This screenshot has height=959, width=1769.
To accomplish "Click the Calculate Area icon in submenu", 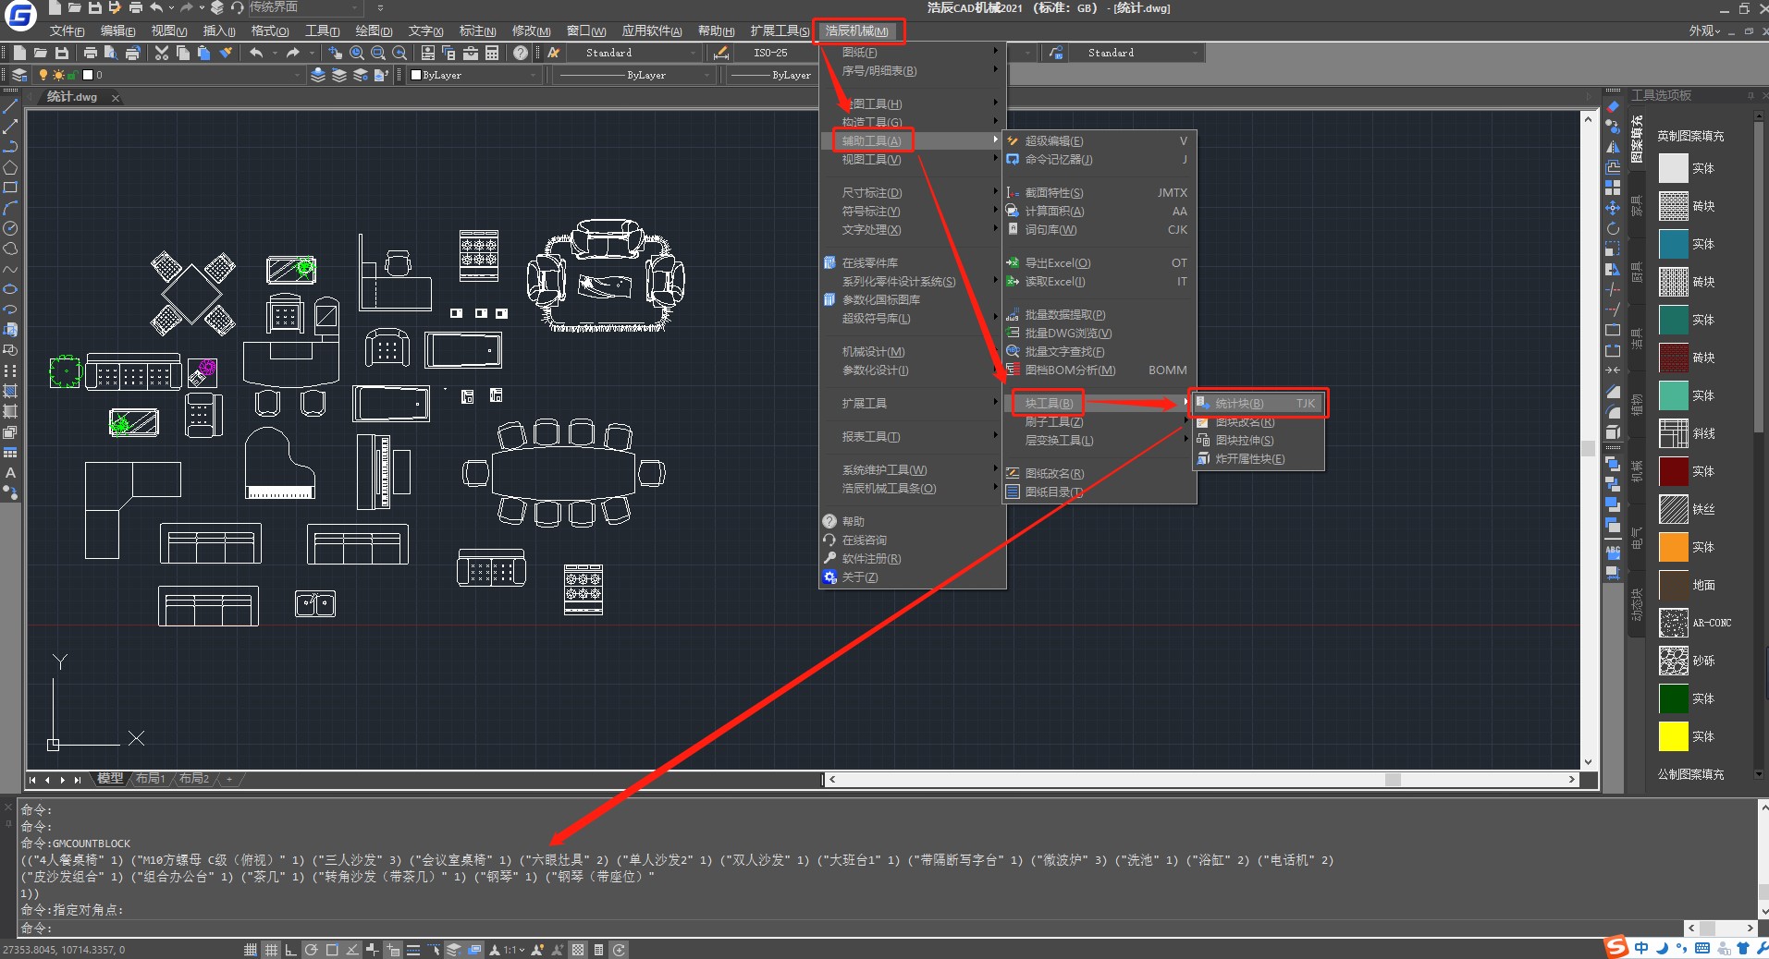I will point(1013,212).
